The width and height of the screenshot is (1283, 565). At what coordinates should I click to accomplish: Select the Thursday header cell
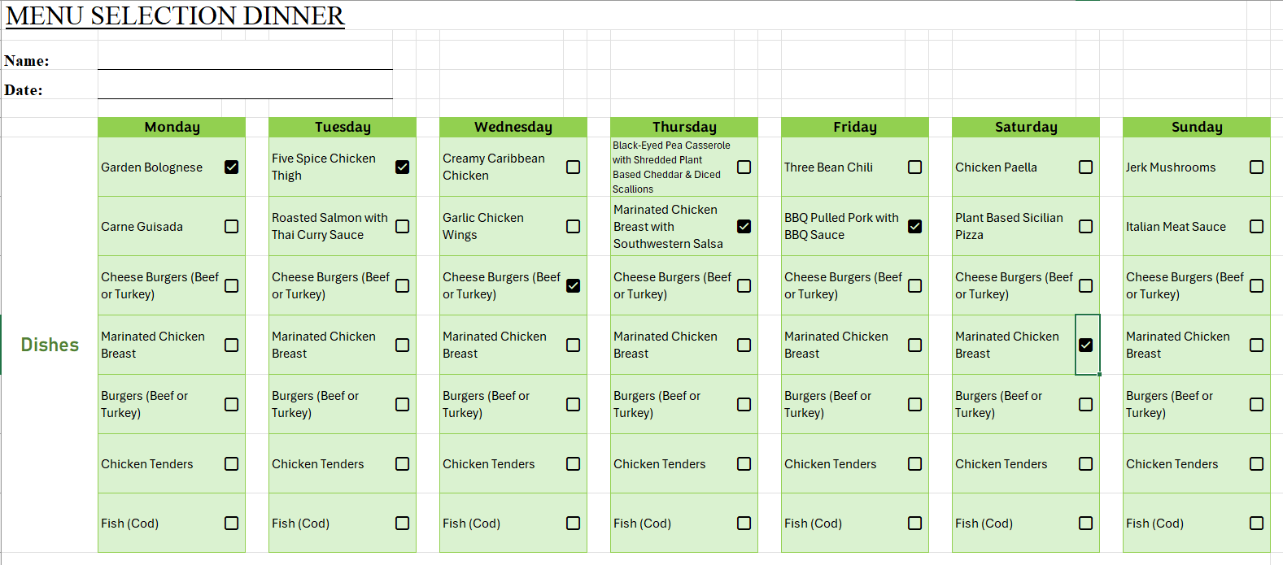684,127
